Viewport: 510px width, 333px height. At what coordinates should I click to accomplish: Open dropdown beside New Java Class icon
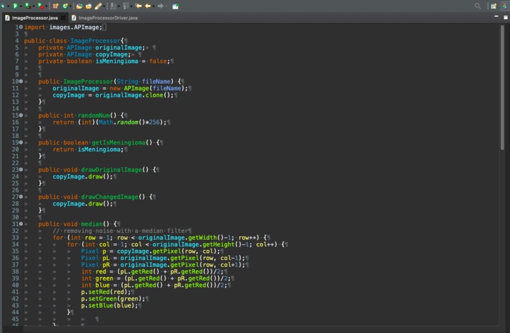click(71, 6)
